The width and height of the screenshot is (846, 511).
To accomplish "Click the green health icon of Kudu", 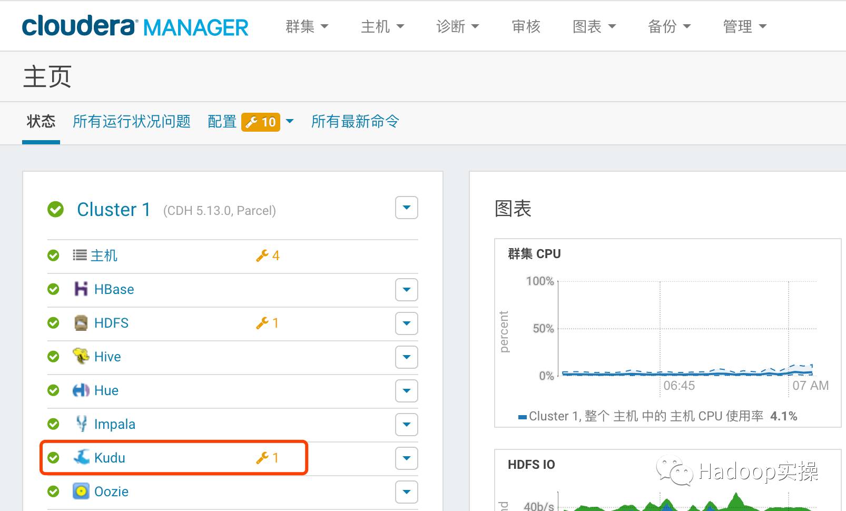I will pyautogui.click(x=53, y=458).
